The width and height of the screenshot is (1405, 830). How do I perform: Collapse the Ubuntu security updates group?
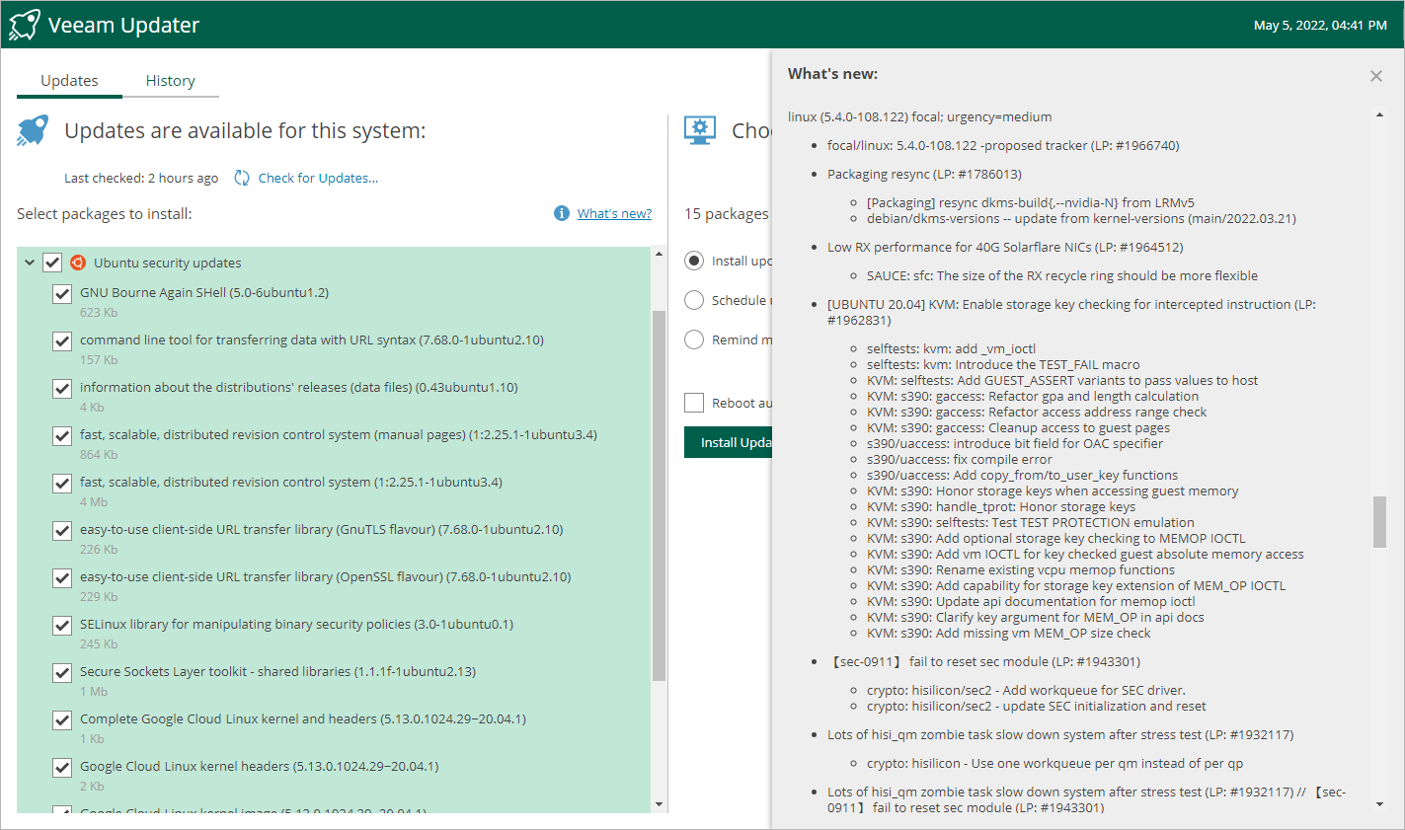[30, 263]
